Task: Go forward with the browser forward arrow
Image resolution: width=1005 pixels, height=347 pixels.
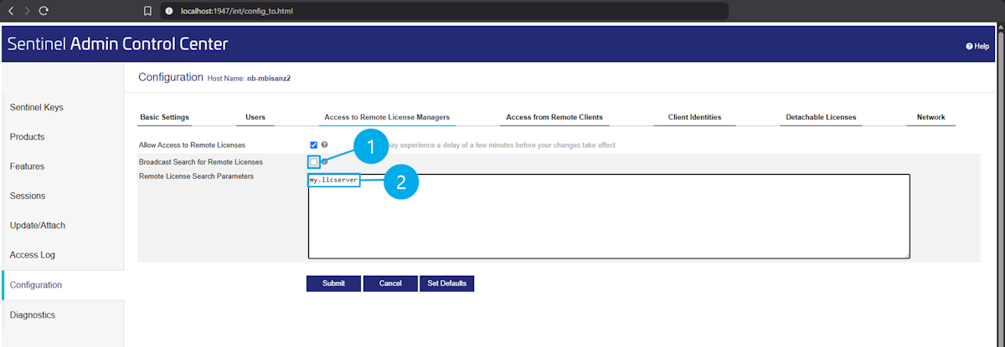Action: (28, 11)
